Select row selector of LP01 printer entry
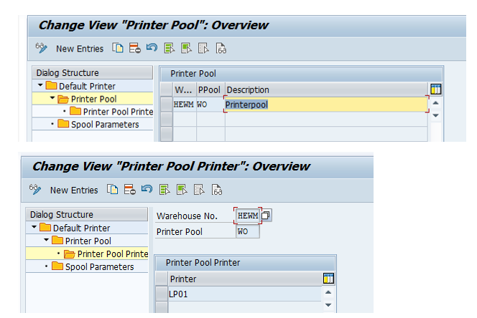The image size is (477, 318). (x=162, y=294)
